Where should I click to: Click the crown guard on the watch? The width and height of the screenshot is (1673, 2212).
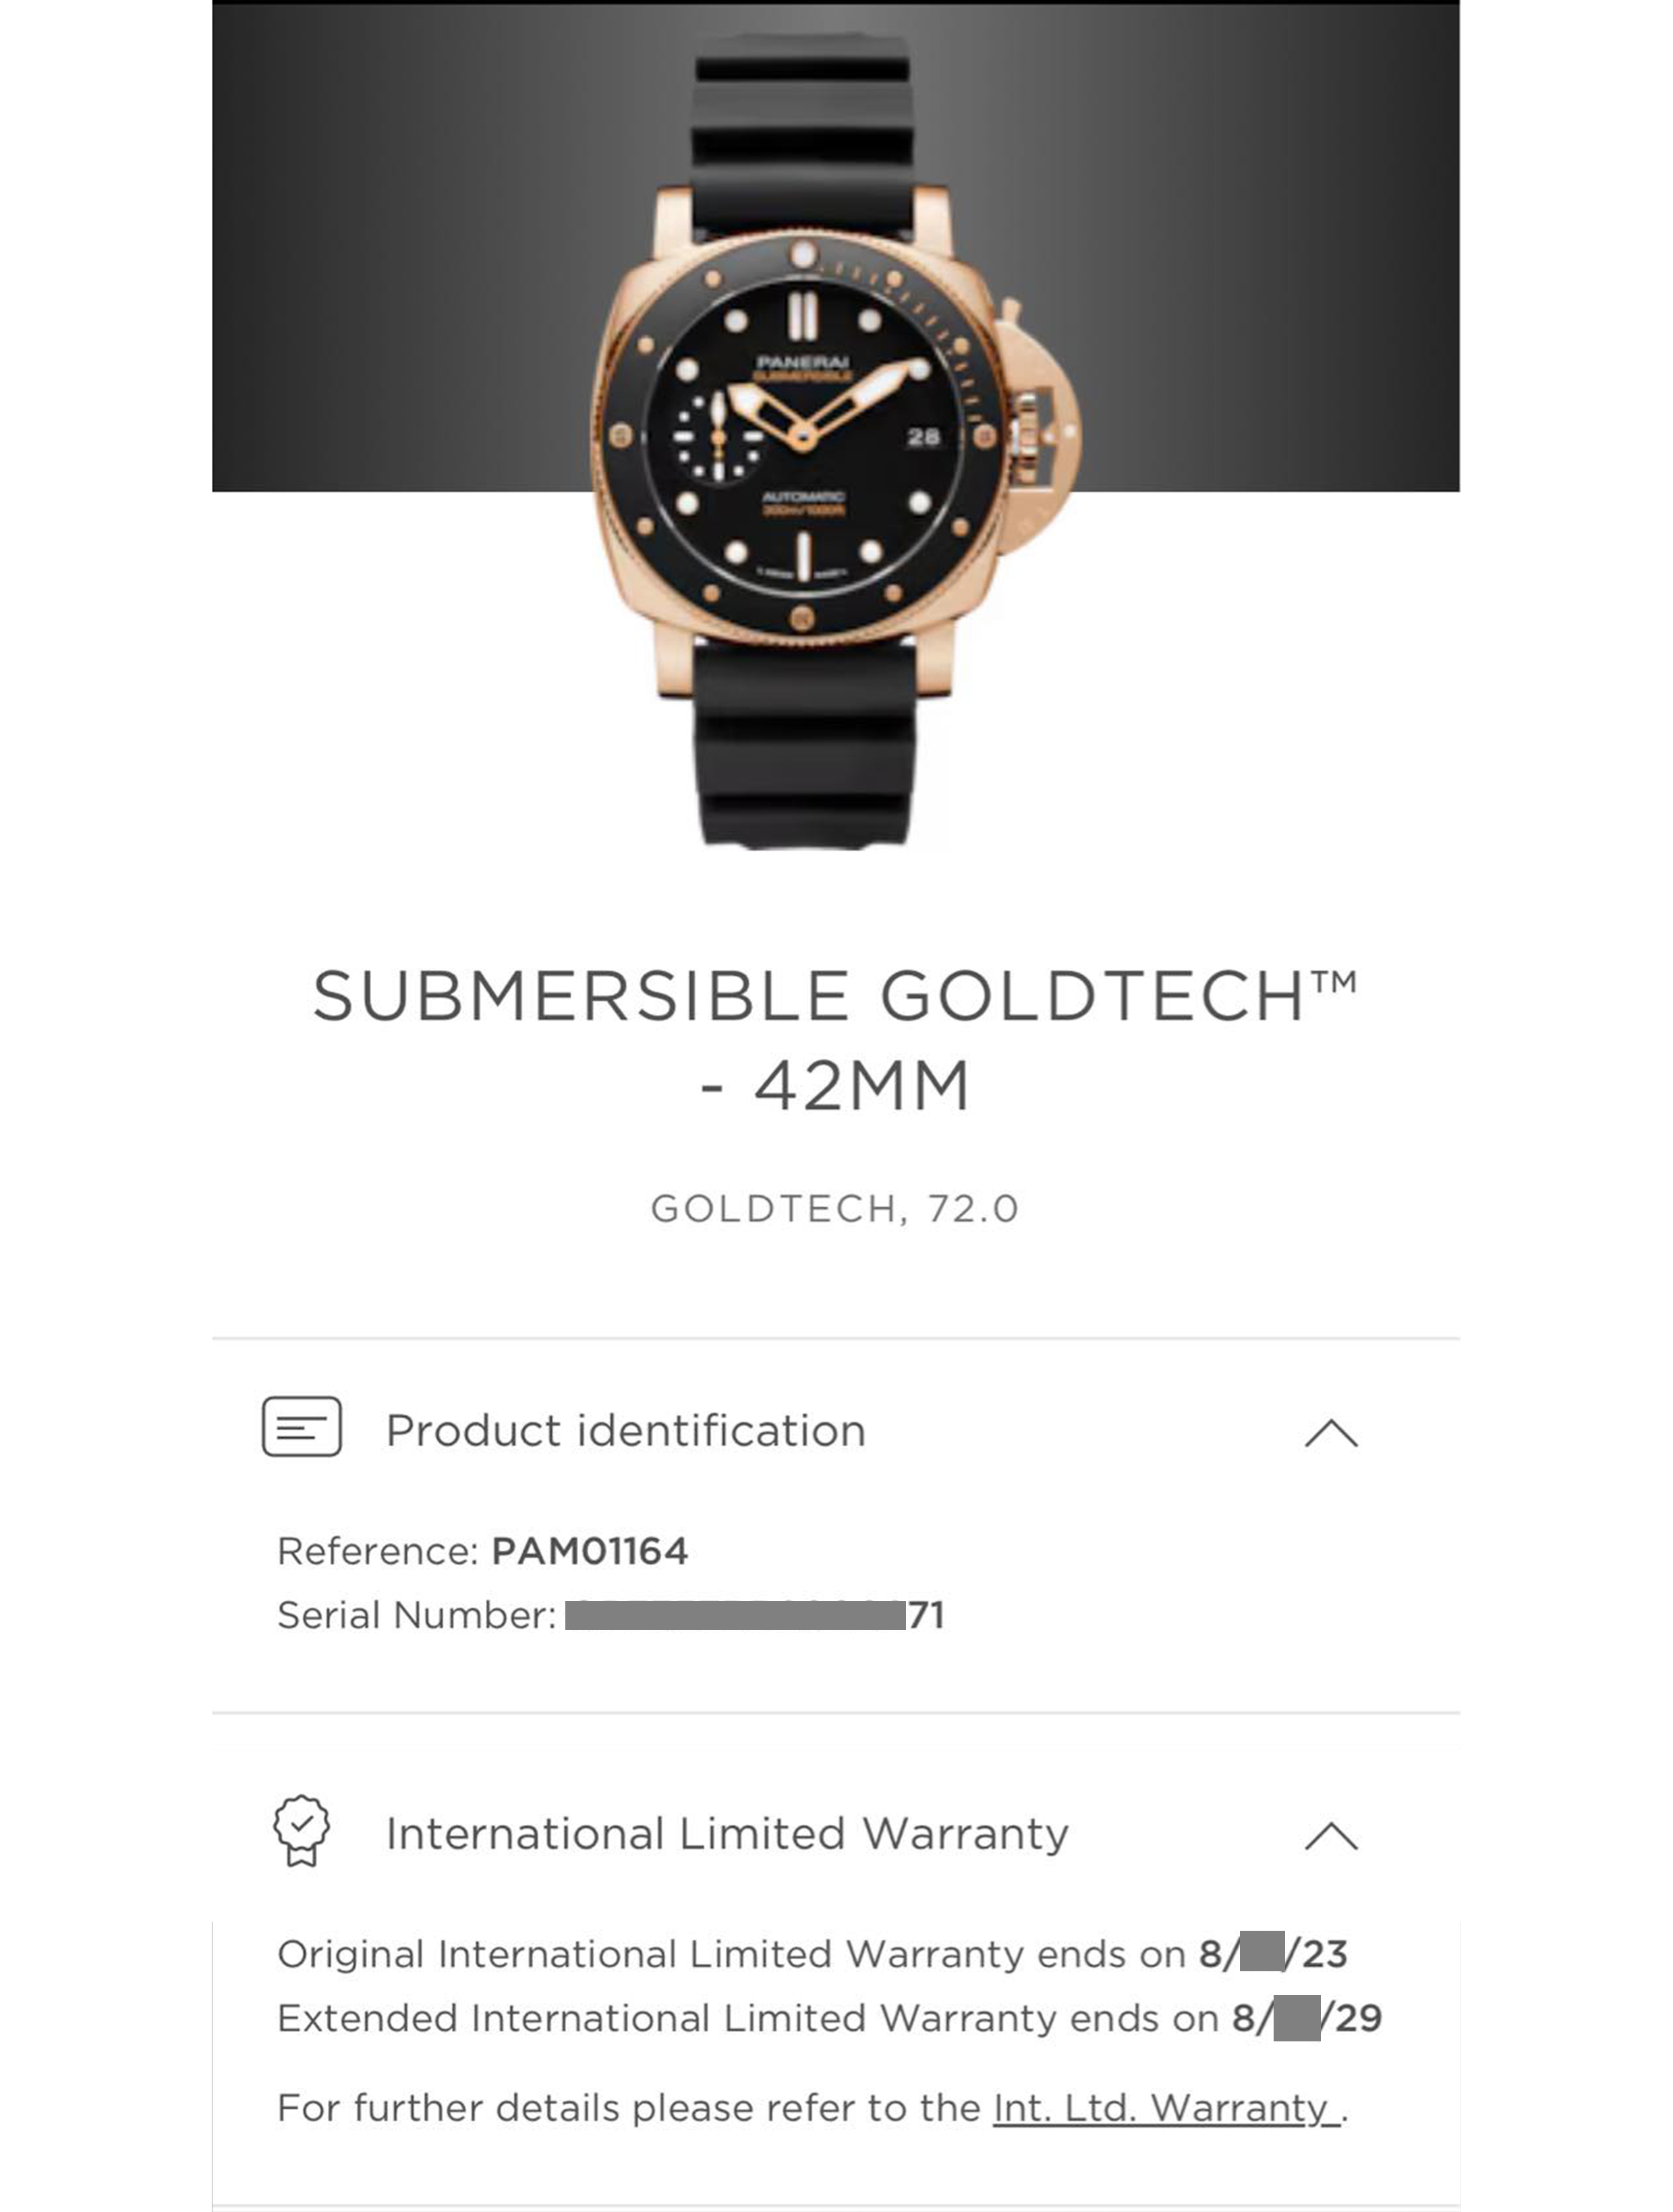pos(1041,430)
